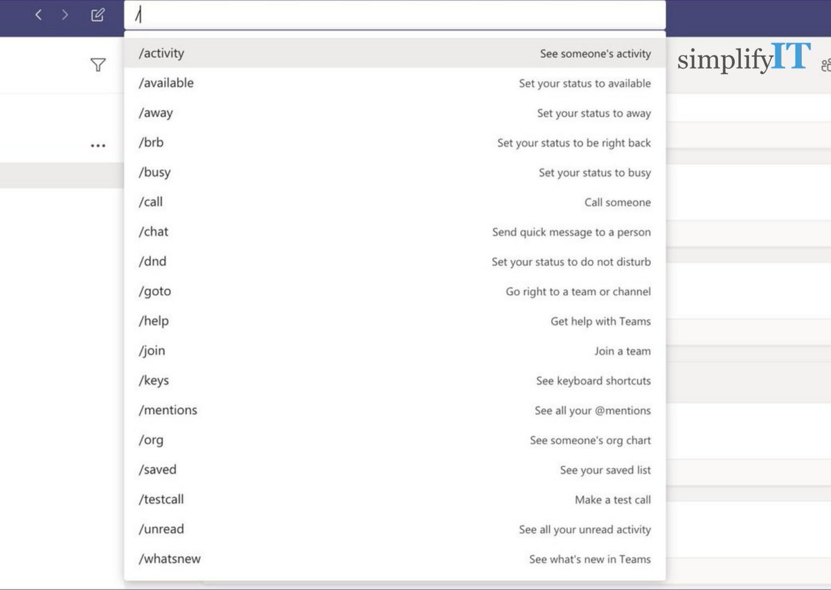Viewport: 831px width, 590px height.
Task: Go back with the left arrow
Action: point(39,15)
